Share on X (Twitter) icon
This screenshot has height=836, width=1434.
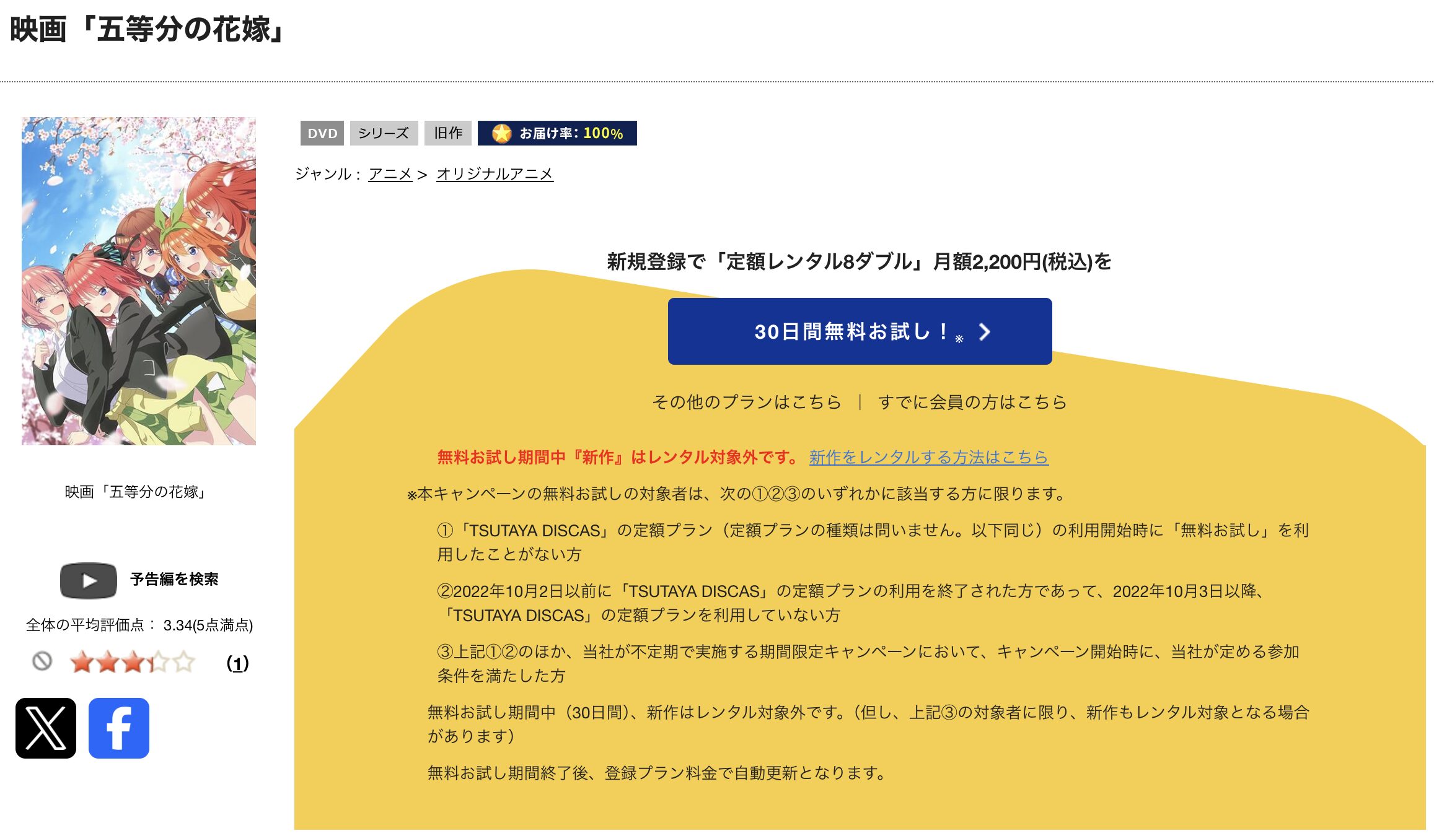click(46, 728)
